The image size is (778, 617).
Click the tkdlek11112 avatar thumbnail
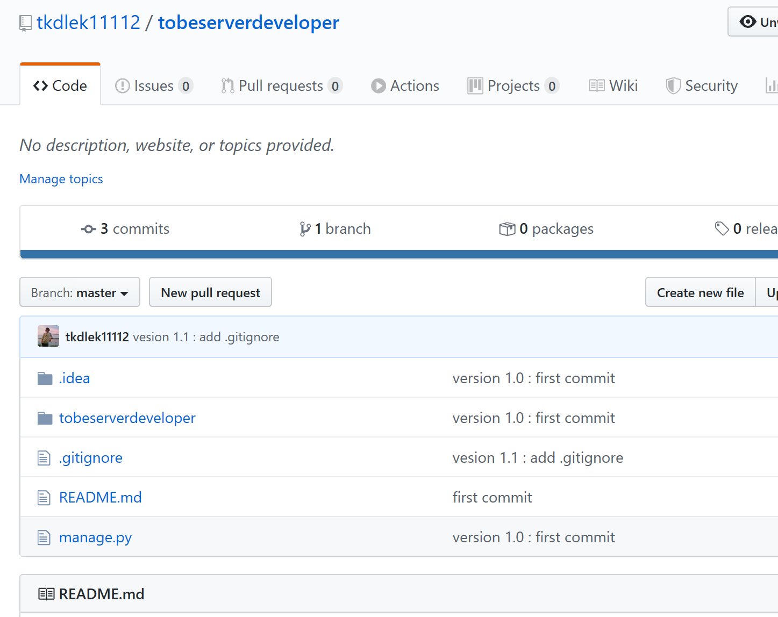click(48, 336)
